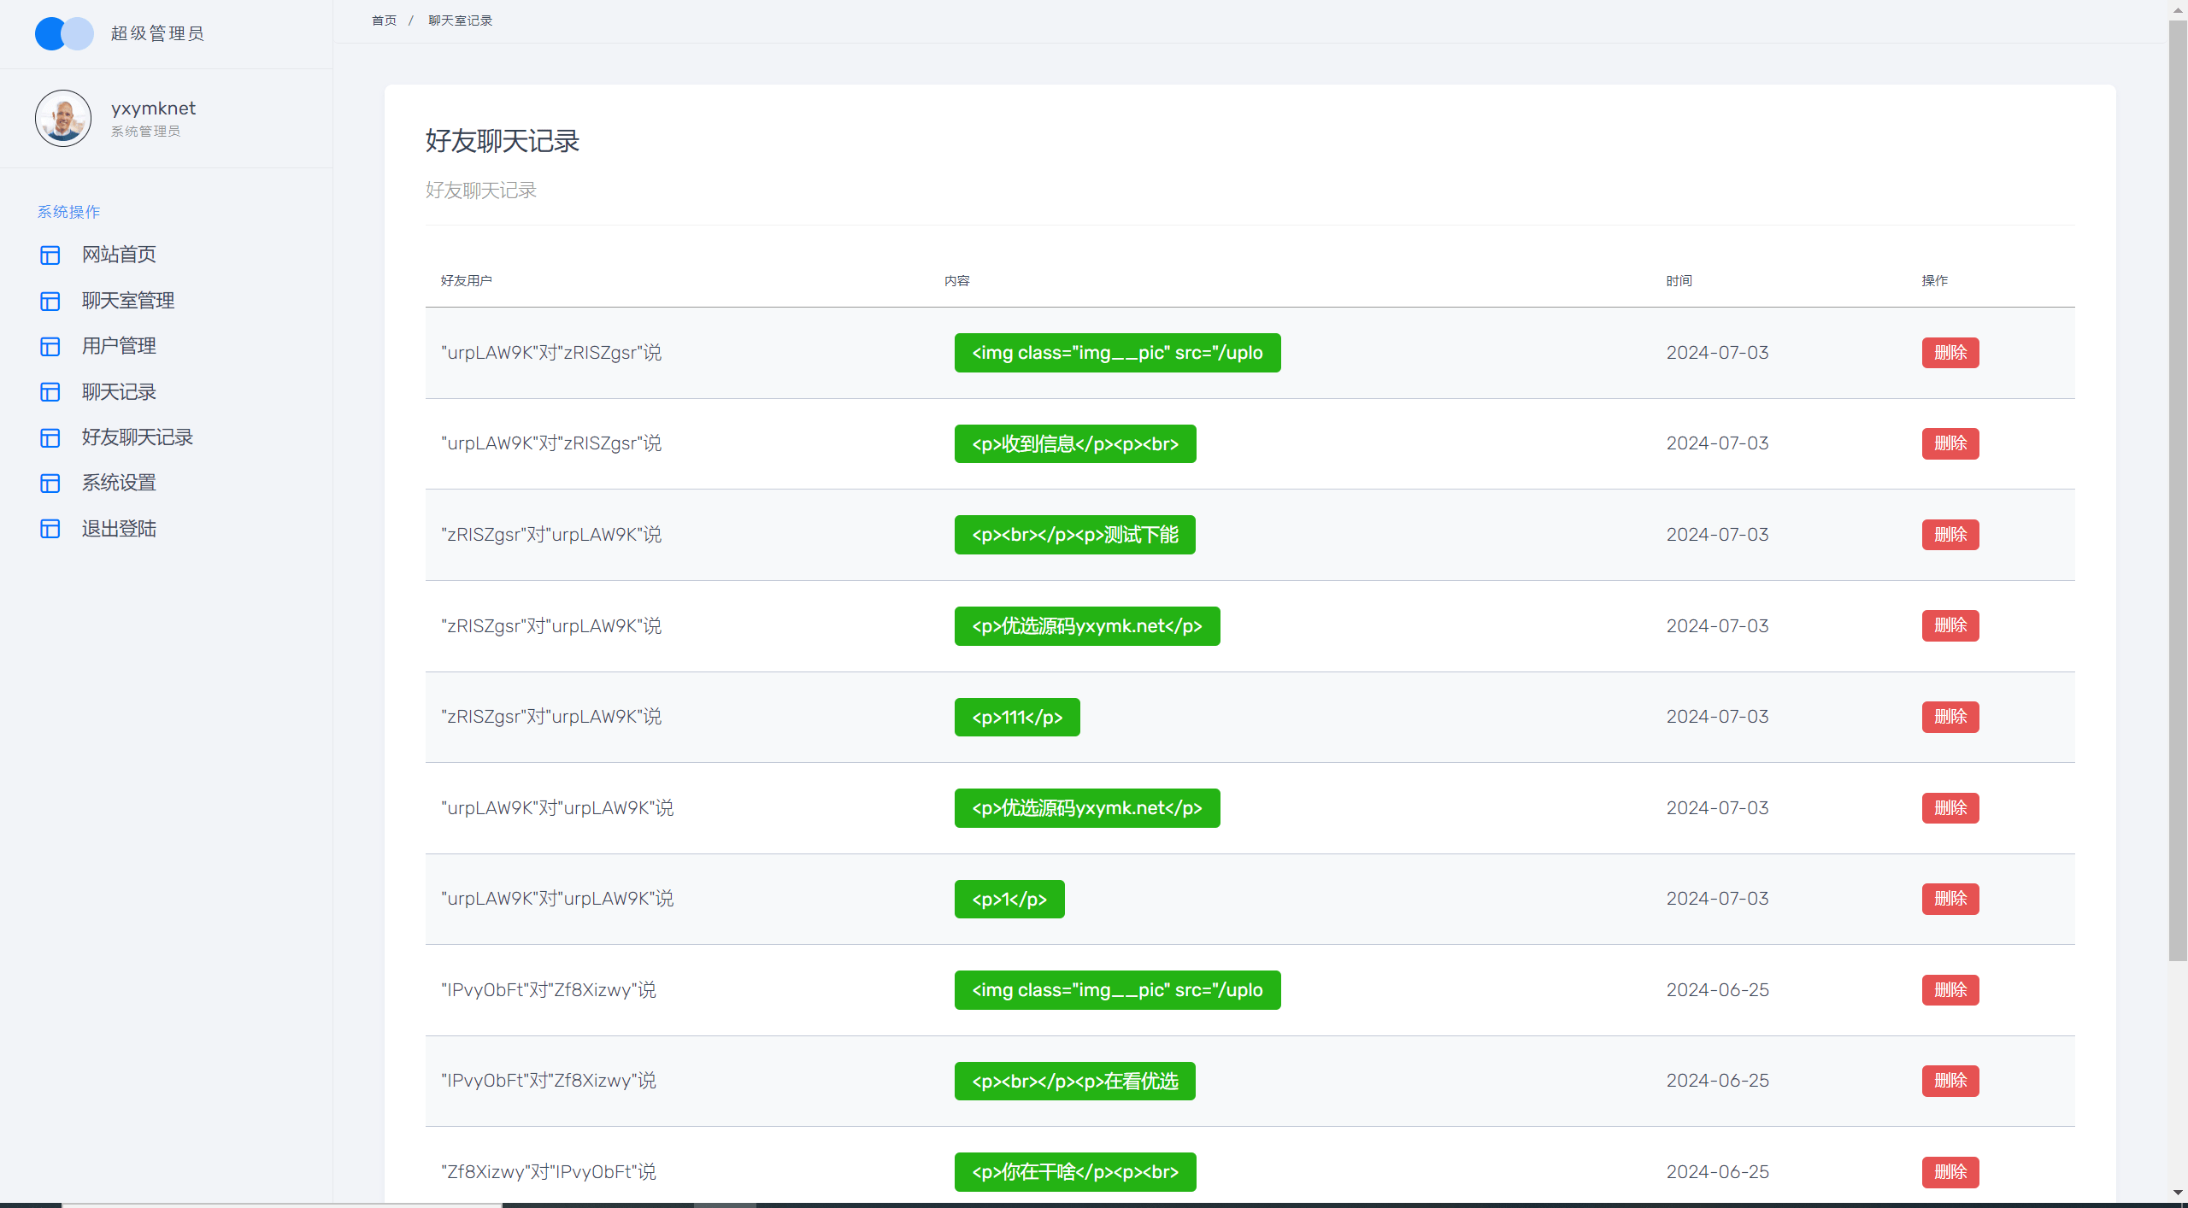This screenshot has width=2188, height=1208.
Task: Click the icon beside 退出登陆
Action: pos(50,529)
